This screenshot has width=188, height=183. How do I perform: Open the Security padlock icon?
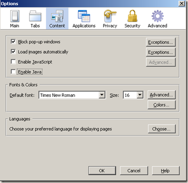tap(132, 16)
